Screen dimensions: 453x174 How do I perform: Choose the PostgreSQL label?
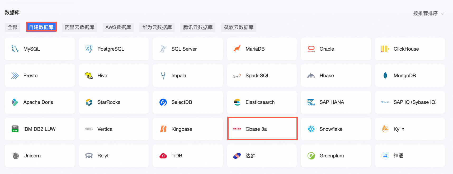click(111, 49)
